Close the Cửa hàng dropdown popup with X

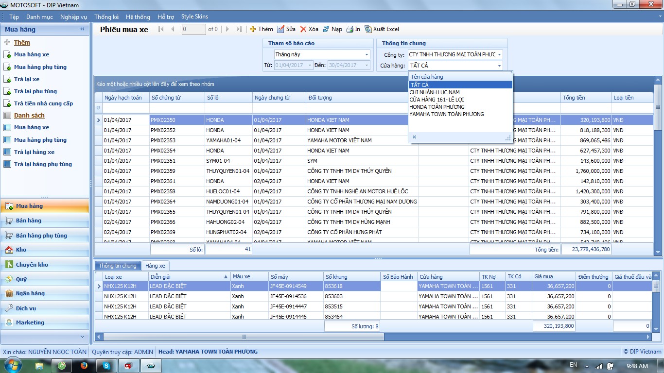point(414,137)
